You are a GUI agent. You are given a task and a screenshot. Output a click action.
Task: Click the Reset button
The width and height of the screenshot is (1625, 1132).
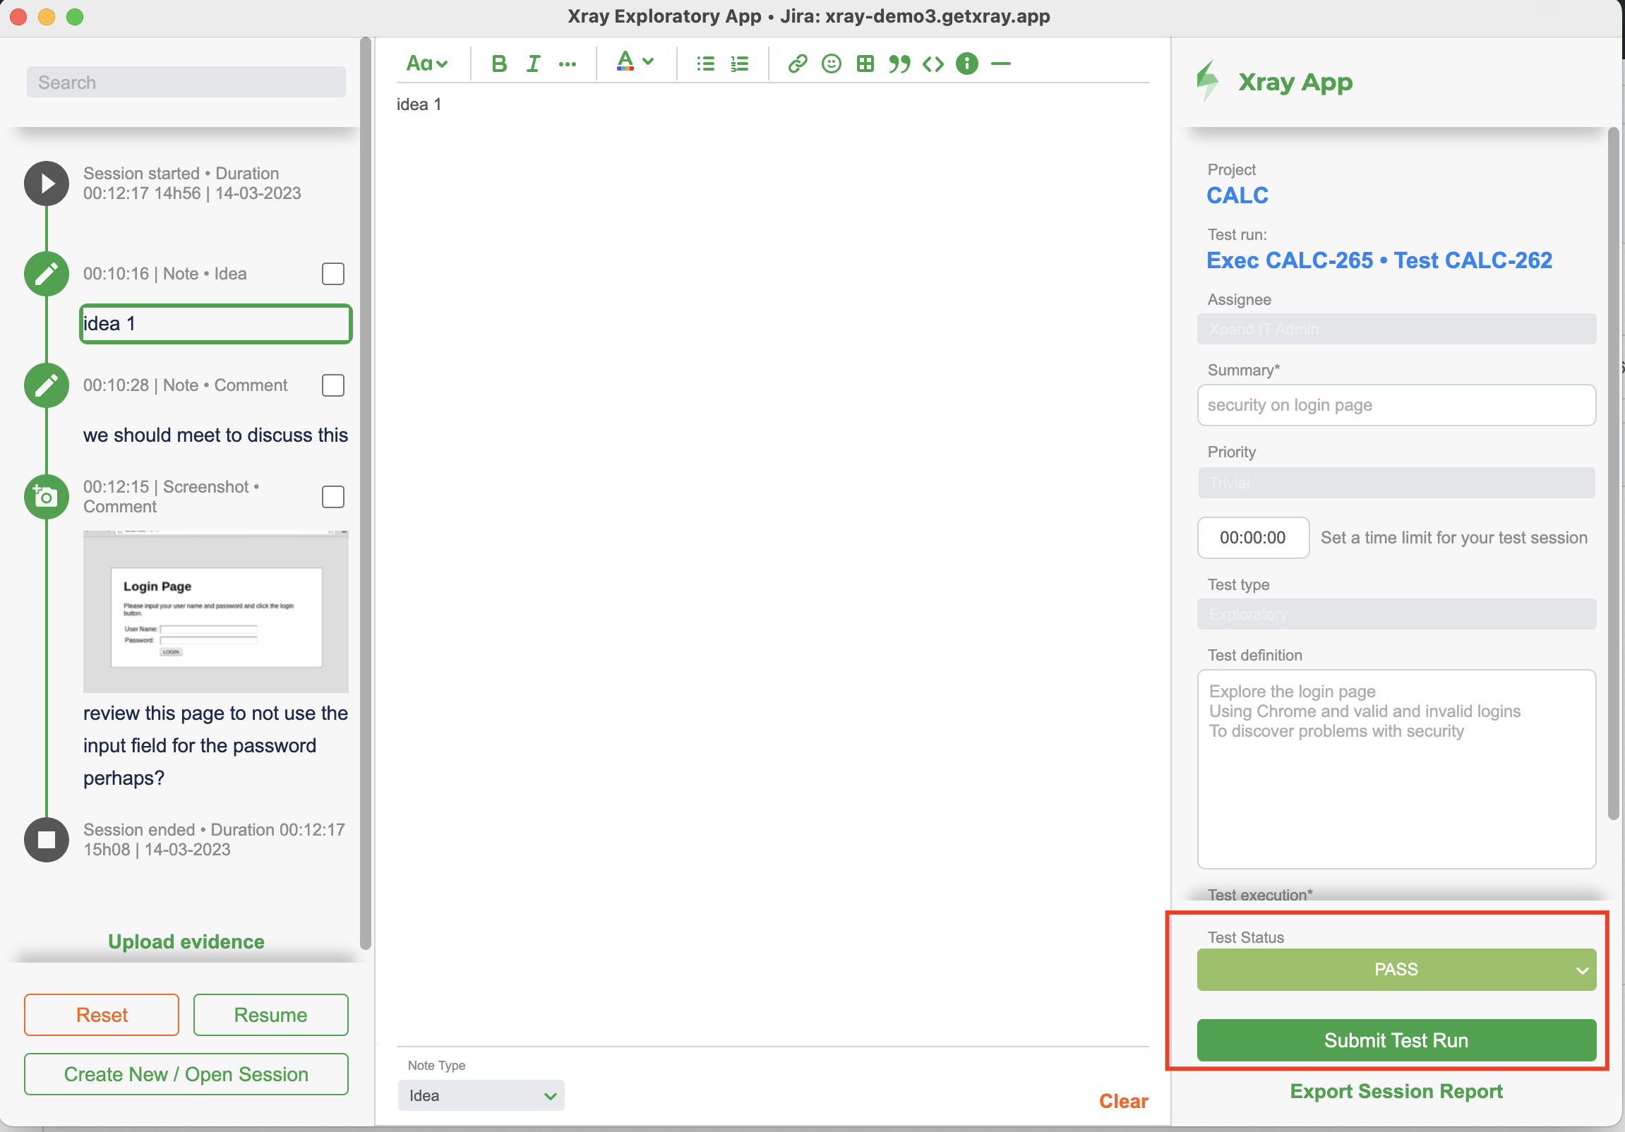tap(102, 1015)
